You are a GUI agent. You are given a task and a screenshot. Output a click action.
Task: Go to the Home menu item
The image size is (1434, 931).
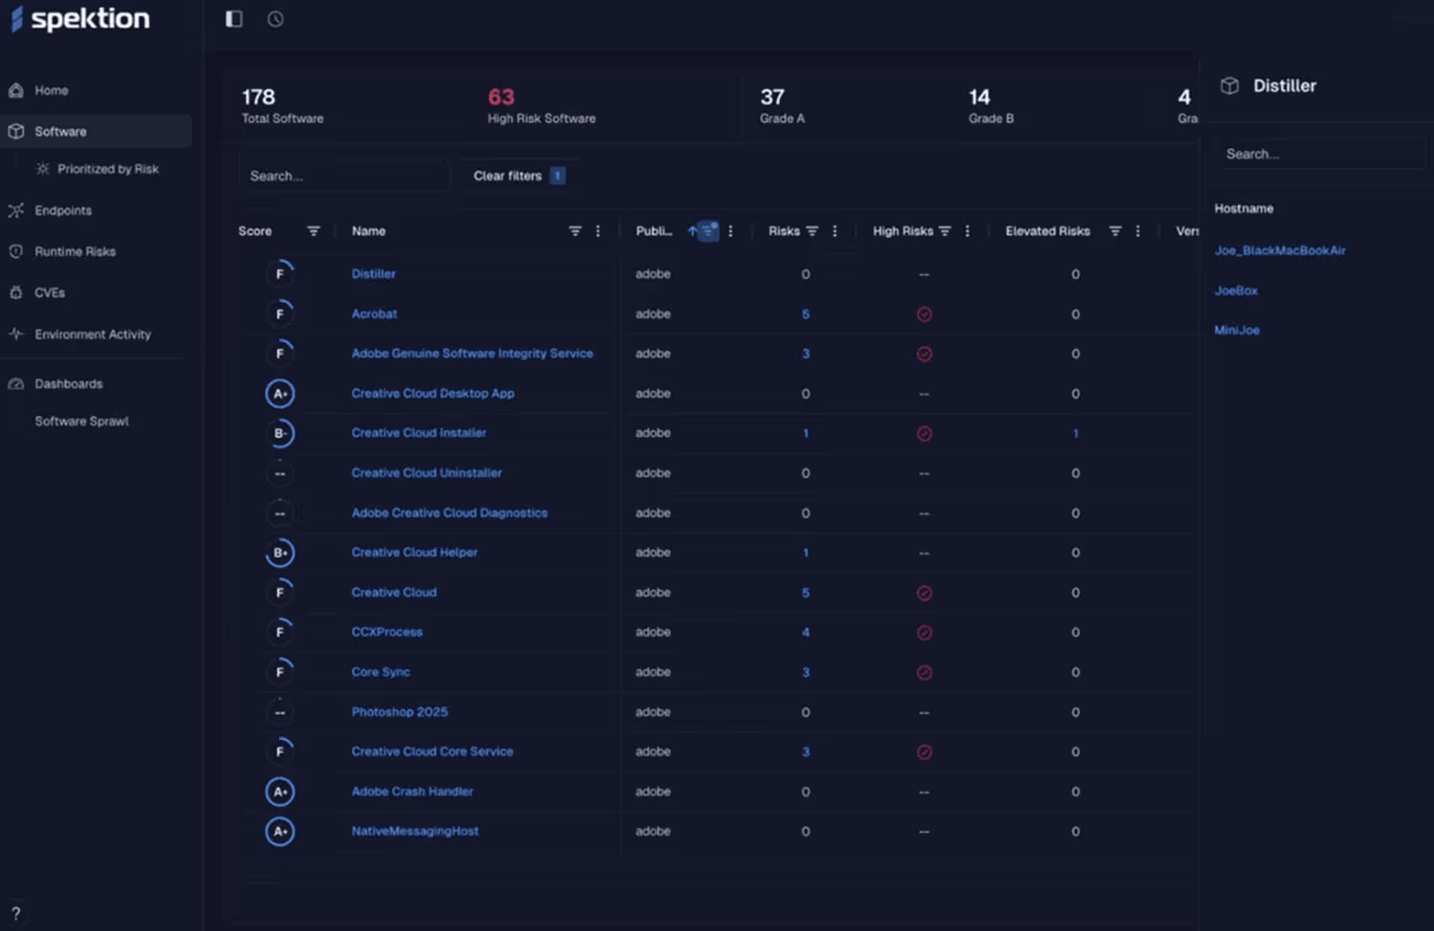(51, 90)
